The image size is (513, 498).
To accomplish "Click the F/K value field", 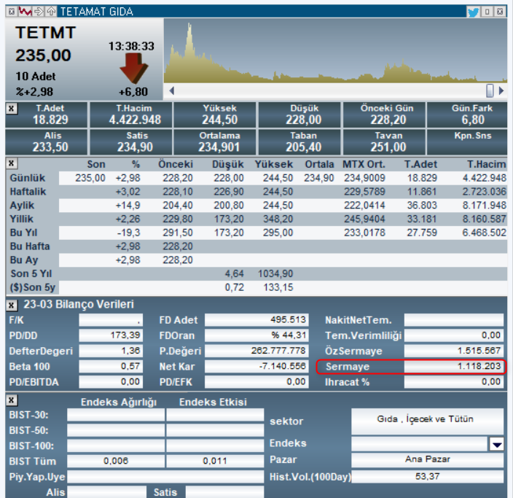I will point(111,320).
